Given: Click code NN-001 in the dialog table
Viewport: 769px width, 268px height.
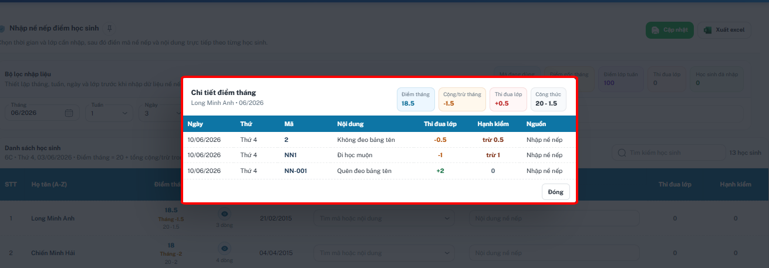Looking at the screenshot, I should (x=295, y=171).
